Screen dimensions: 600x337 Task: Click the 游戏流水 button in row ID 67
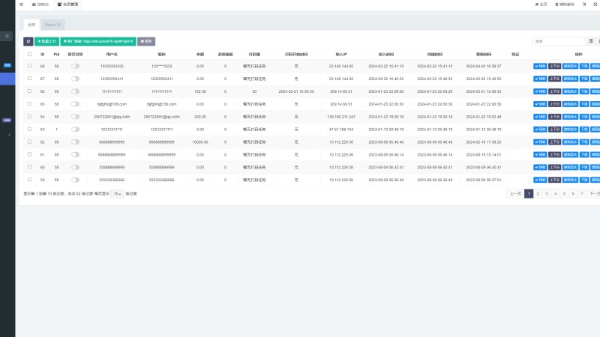570,79
